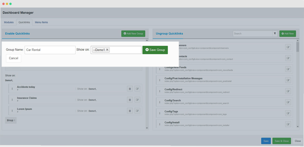Edit the Config/Tags quicklink
Viewport: 304px width, 147px height.
pyautogui.click(x=288, y=113)
